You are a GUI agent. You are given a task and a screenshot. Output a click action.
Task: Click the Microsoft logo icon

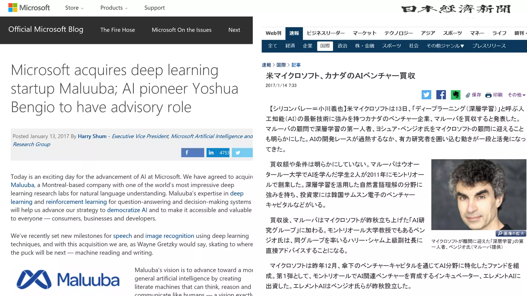[x=13, y=8]
